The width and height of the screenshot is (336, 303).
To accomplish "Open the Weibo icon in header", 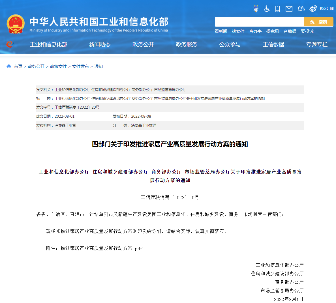I will pyautogui.click(x=313, y=9).
